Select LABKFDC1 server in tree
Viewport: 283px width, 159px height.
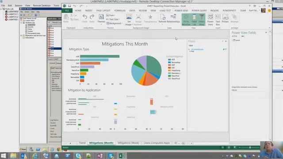click(x=13, y=14)
